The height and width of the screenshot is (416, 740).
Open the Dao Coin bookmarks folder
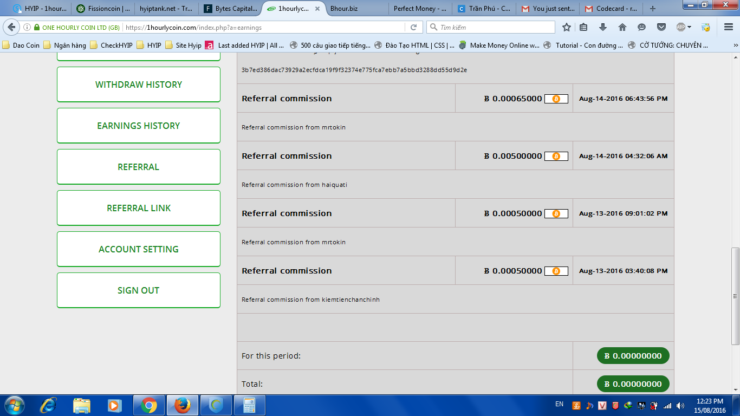click(x=21, y=45)
